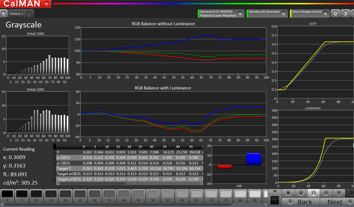
Task: Open SpectraCal C6 HDR2000 meter dropdown
Action: 240,14
